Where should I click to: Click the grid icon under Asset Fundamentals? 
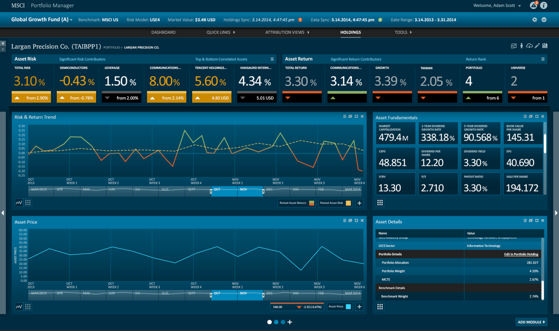pyautogui.click(x=380, y=203)
